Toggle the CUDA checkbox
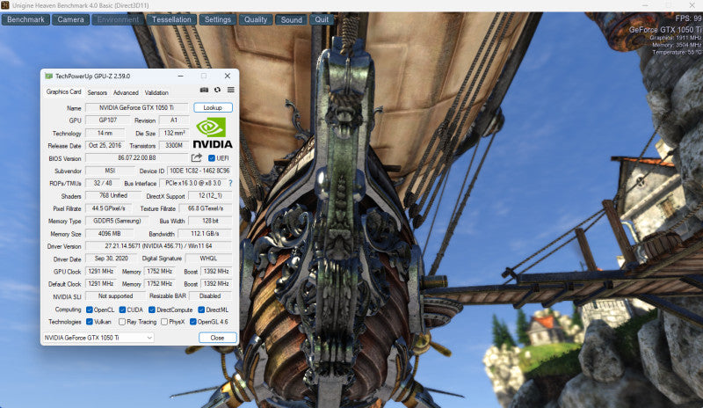This screenshot has height=408, width=703. pos(122,310)
